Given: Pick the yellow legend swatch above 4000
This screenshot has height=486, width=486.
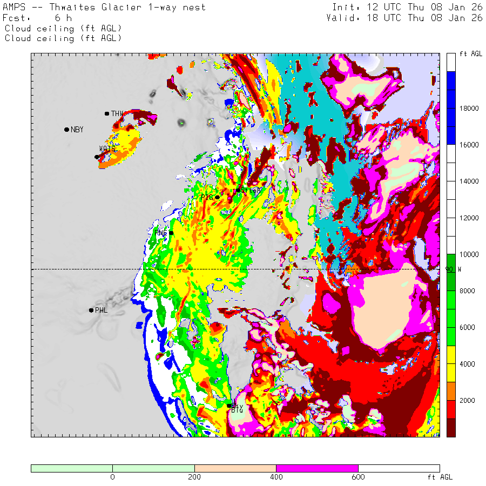Looking at the screenshot, I should pos(451,354).
